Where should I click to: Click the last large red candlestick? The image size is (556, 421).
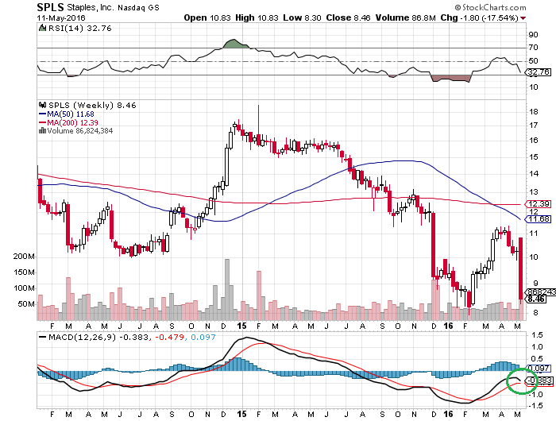520,268
